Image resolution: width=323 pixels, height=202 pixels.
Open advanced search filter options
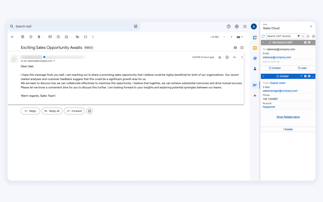coord(136,26)
